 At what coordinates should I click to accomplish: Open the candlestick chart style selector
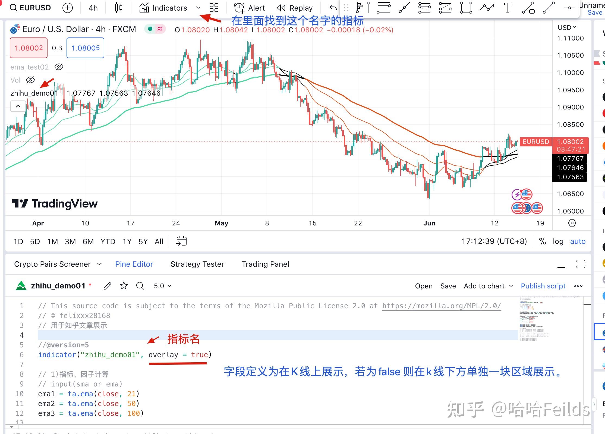tap(119, 8)
